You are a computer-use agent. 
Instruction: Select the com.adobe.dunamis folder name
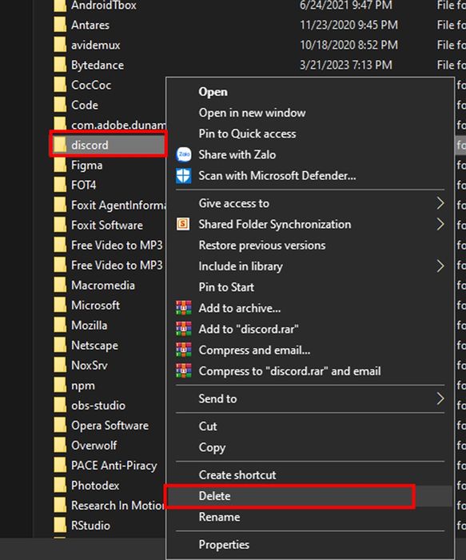point(118,125)
